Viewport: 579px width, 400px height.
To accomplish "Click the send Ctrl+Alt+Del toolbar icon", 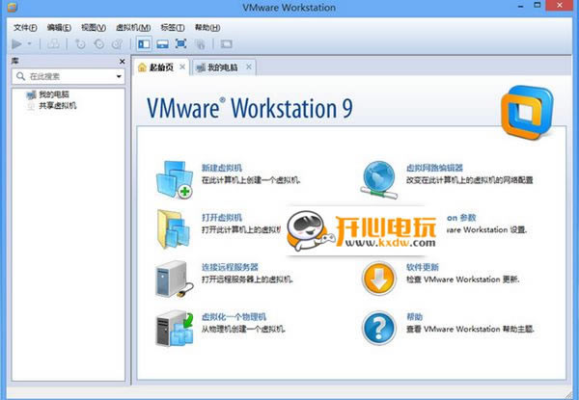I will (x=53, y=44).
